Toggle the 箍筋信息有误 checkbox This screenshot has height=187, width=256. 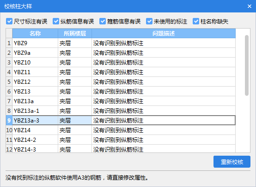click(103, 21)
